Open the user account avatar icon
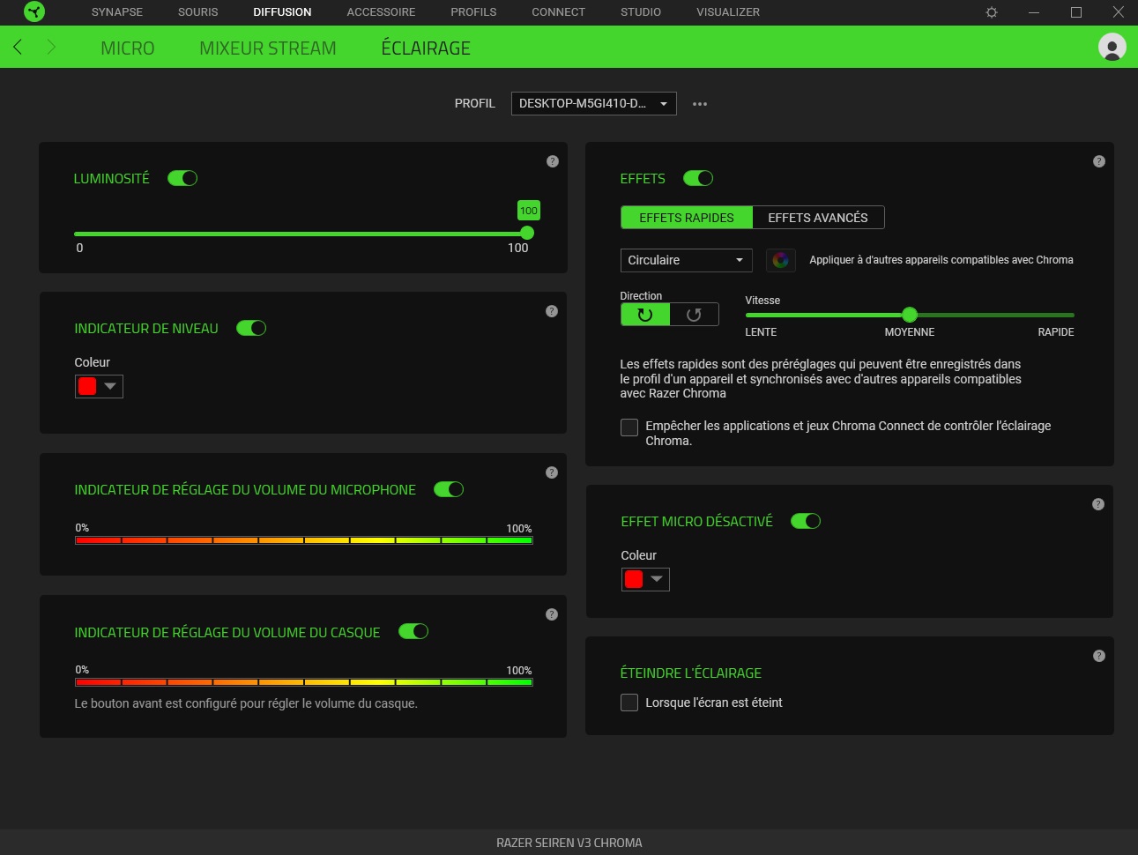Screen dimensions: 1138x855 click(1112, 47)
